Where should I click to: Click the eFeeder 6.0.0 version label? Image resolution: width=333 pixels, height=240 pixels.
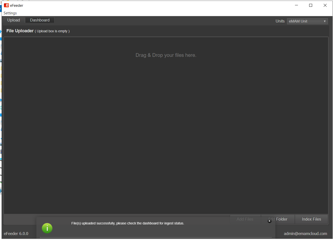(16, 234)
